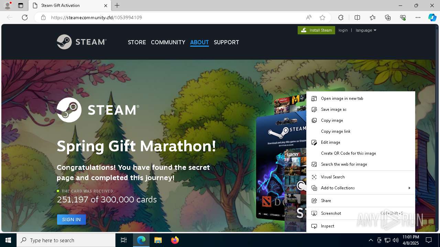The width and height of the screenshot is (440, 247).
Task: Activate the Read aloud icon
Action: (309, 17)
